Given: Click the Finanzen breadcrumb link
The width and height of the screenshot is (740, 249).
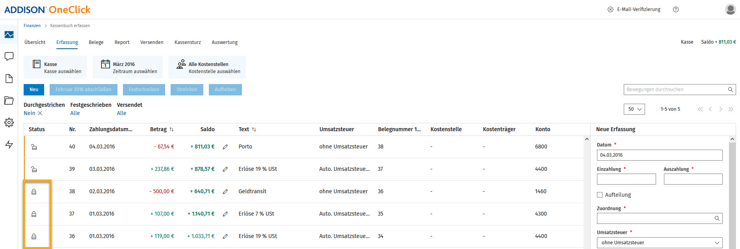Looking at the screenshot, I should click(32, 26).
